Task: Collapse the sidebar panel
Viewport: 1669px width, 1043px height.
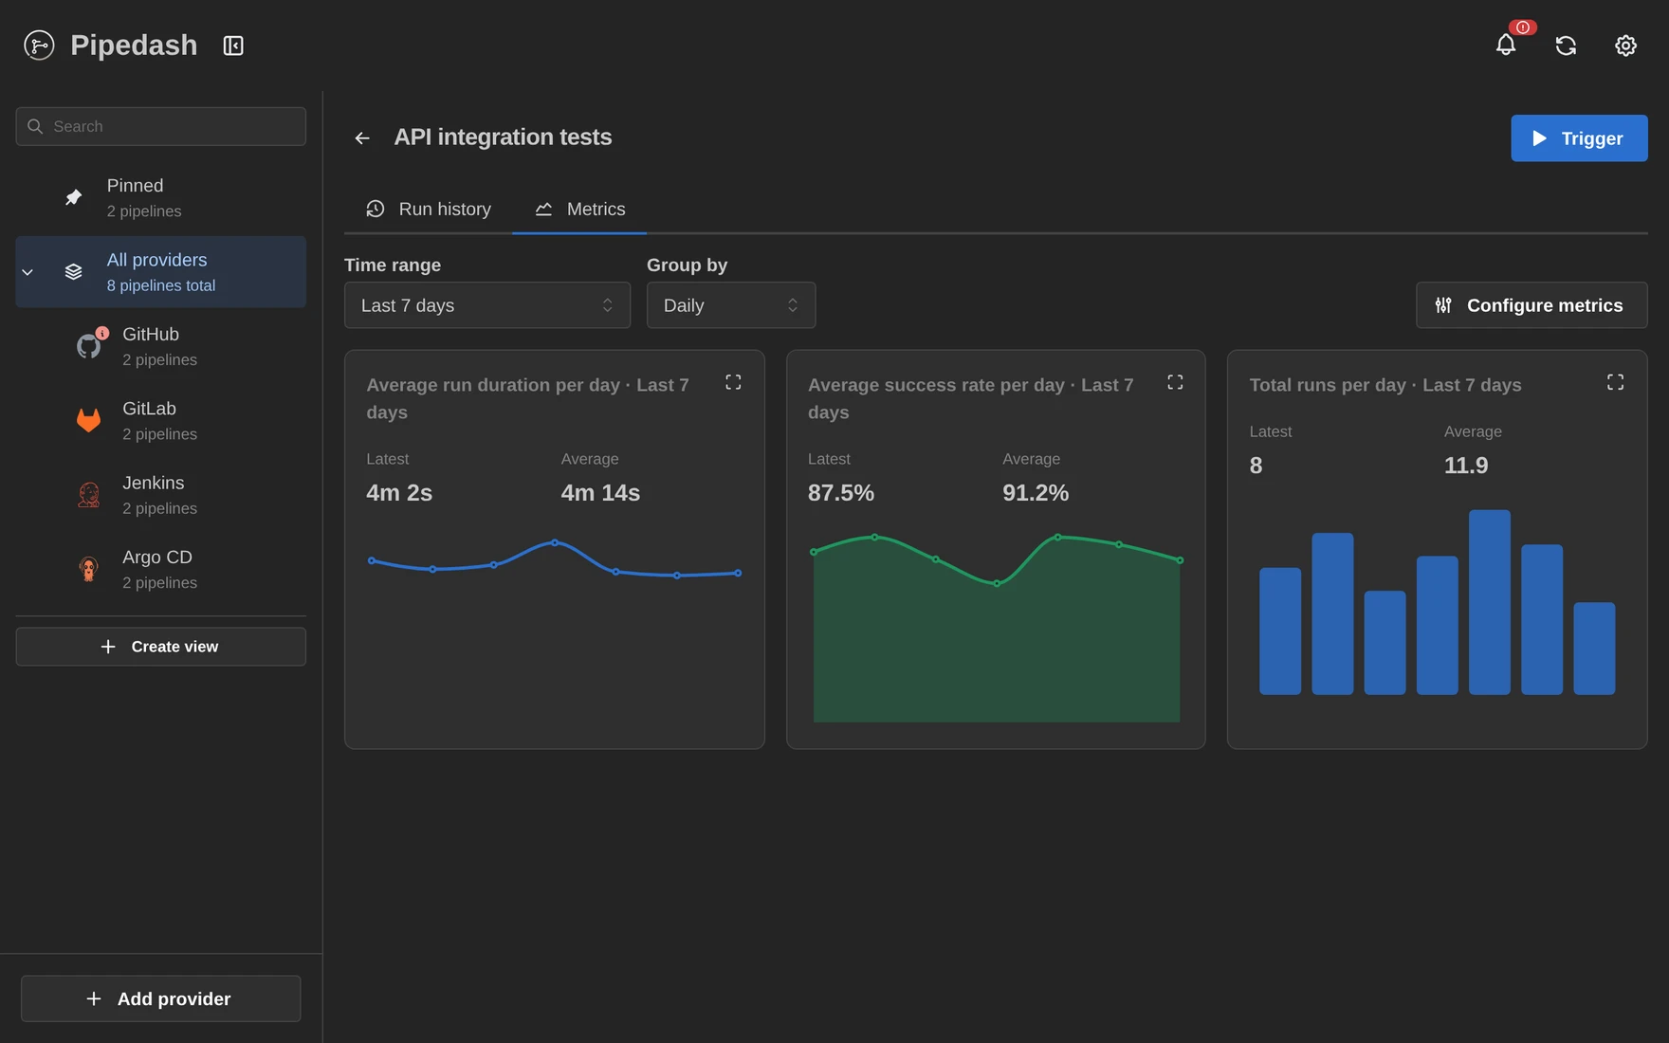Action: [233, 46]
